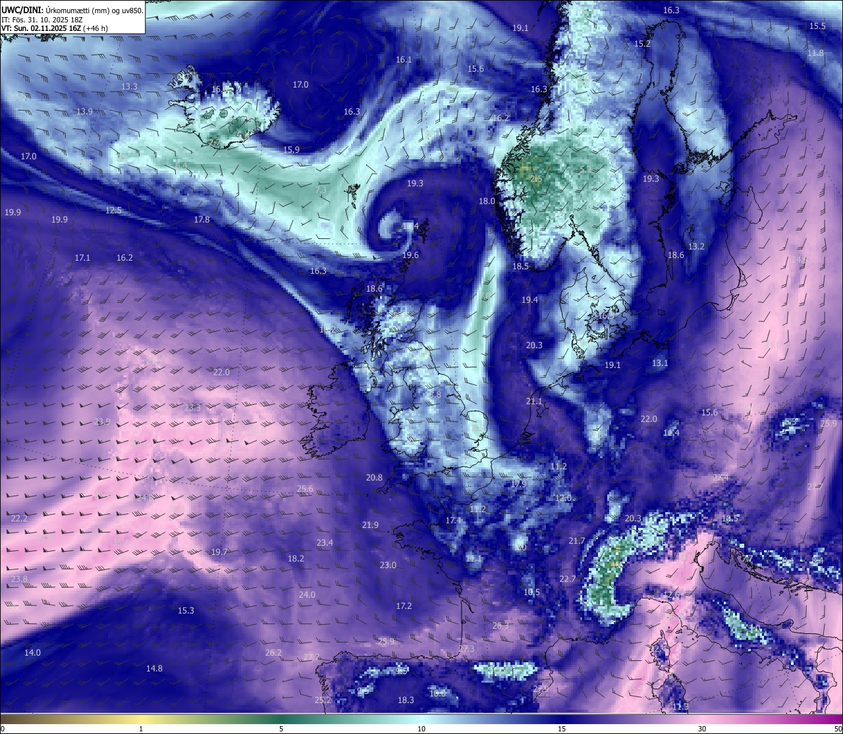Click the 19.1 value at the top
This screenshot has height=734, width=843.
pyautogui.click(x=520, y=28)
